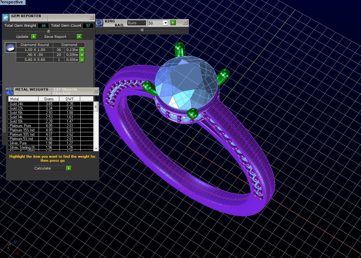Click the metal list scrollbar down arrow
The image size is (361, 258).
click(96, 149)
